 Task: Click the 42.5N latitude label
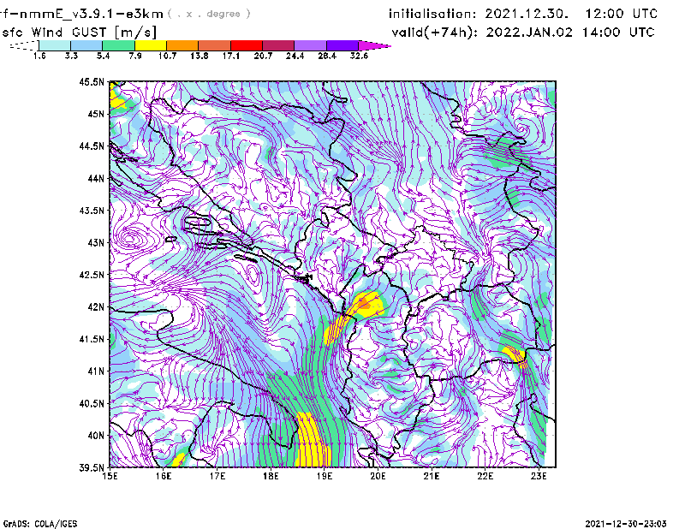tap(92, 275)
